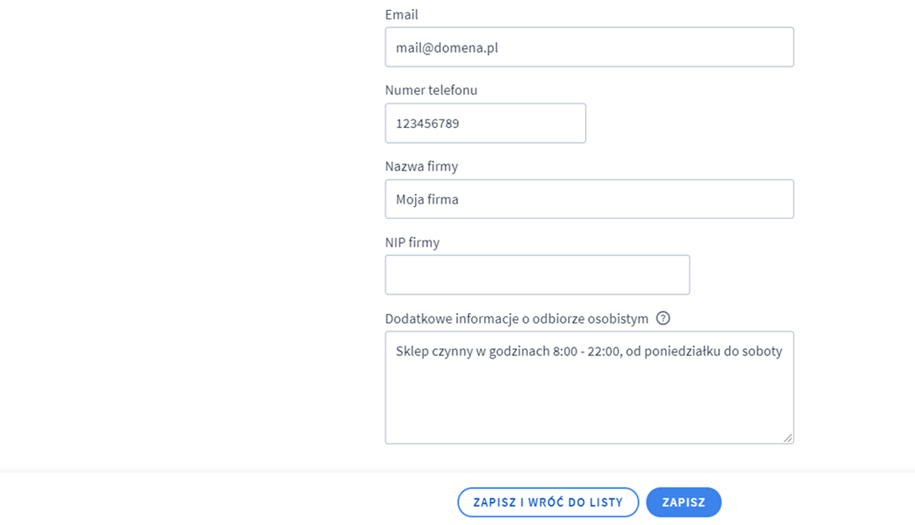Click on the mail@domena.pl text
Image resolution: width=915 pixels, height=525 pixels.
point(447,48)
